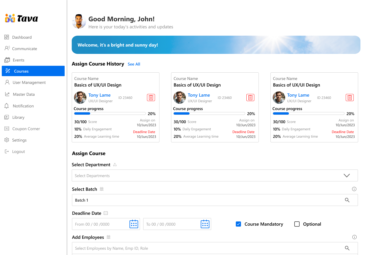This screenshot has width=365, height=255.
Task: Click the Logout icon in the sidebar
Action: pyautogui.click(x=7, y=152)
